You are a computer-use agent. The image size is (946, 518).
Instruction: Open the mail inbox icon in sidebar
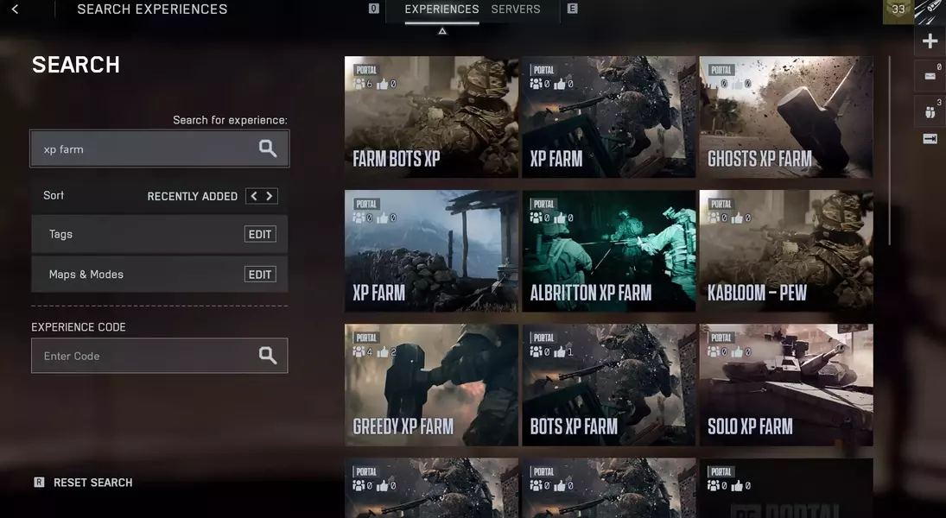point(930,76)
